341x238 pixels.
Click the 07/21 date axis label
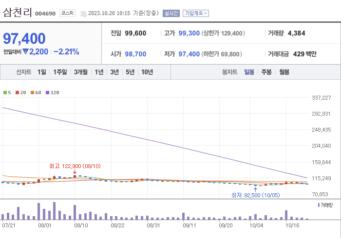[x=9, y=225]
